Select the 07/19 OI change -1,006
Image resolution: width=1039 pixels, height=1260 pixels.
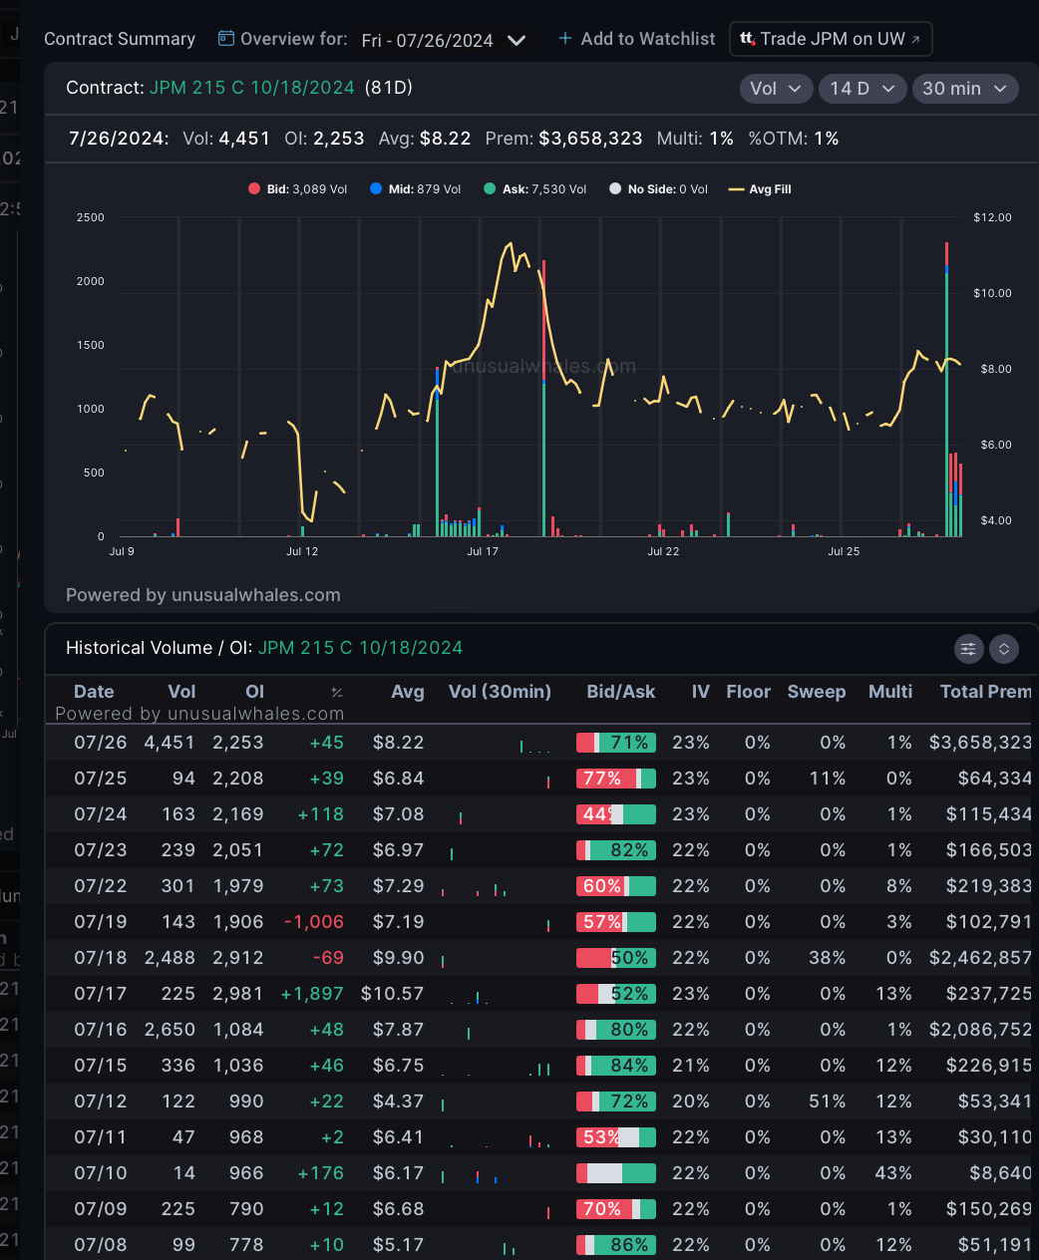coord(314,922)
